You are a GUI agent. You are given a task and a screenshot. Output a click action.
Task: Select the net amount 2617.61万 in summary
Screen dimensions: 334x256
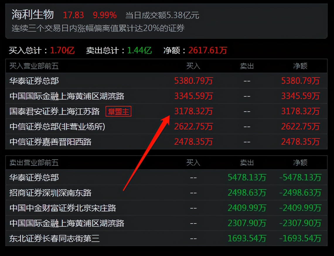coord(208,50)
